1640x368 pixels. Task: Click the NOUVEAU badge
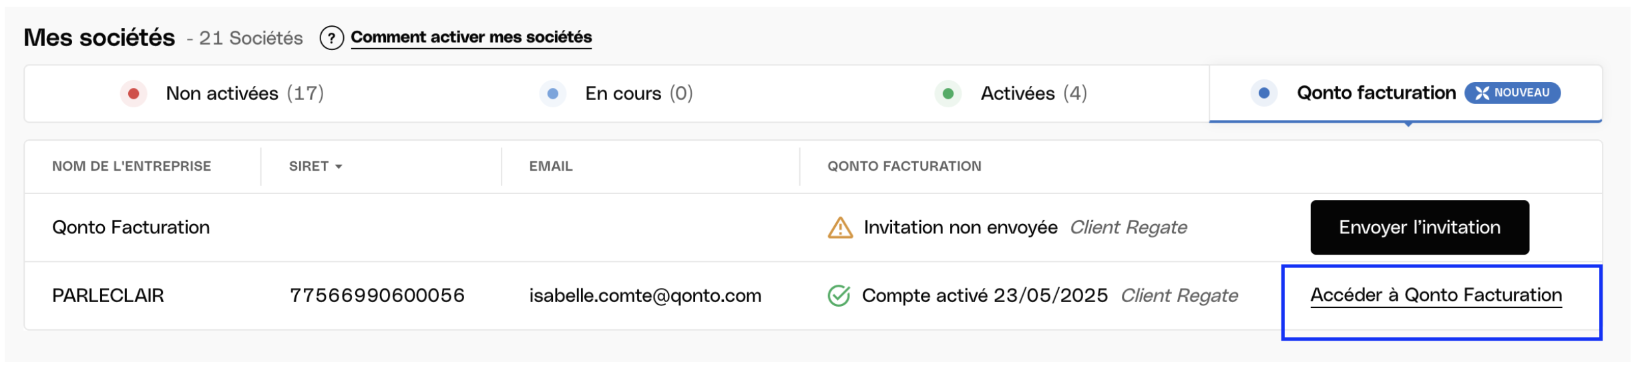point(1512,93)
